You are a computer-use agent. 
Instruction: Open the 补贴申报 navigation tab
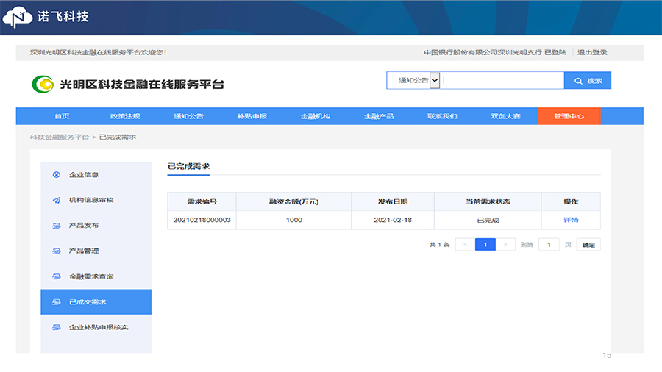coord(252,116)
